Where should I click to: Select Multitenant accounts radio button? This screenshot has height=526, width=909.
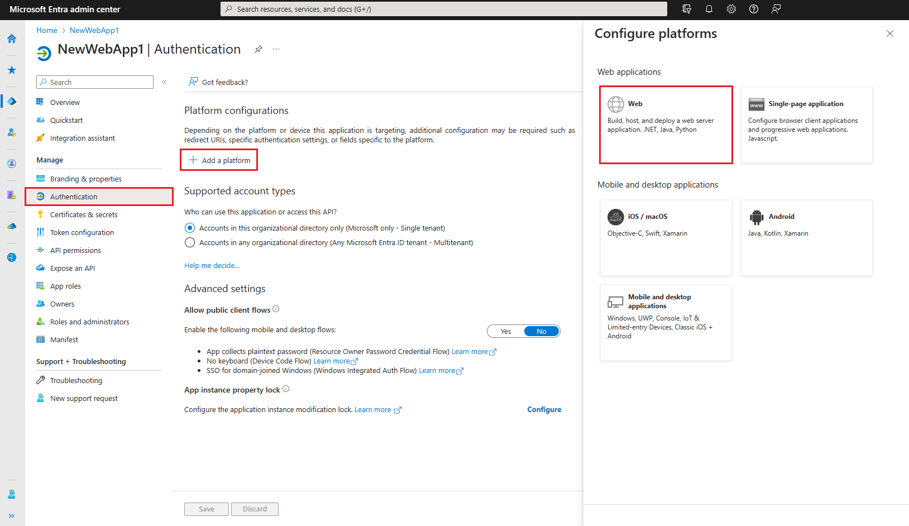[x=190, y=242]
